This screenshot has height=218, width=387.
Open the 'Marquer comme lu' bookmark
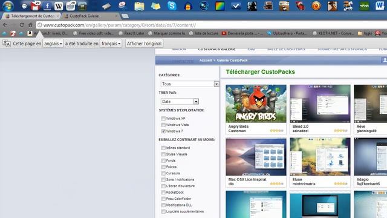(167, 33)
